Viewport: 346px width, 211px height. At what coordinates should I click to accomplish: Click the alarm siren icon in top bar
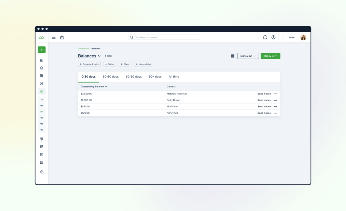[62, 37]
